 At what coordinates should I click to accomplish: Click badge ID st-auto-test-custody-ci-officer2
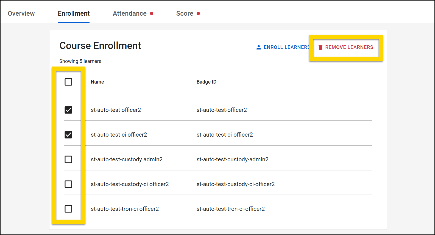click(235, 184)
